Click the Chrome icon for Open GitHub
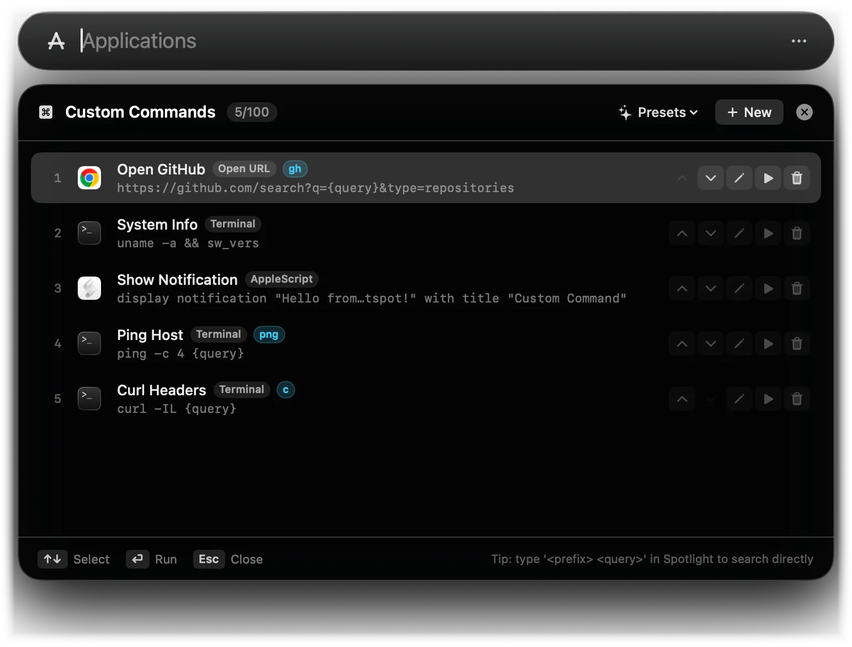This screenshot has width=852, height=647. 89,178
